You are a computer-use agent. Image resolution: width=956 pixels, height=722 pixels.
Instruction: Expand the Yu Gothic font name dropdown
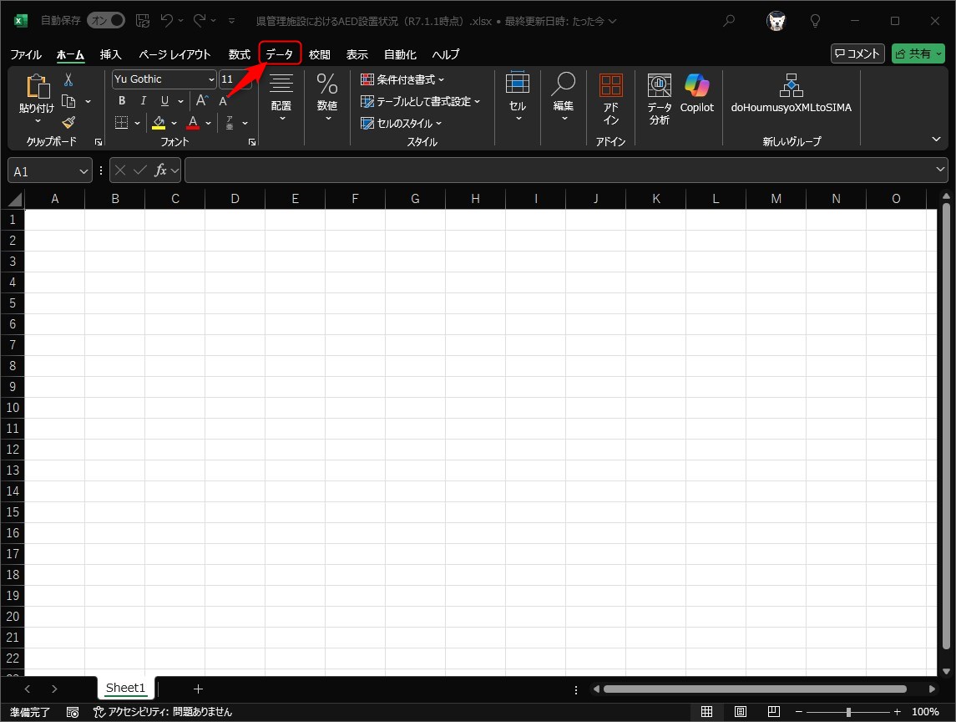(x=211, y=79)
